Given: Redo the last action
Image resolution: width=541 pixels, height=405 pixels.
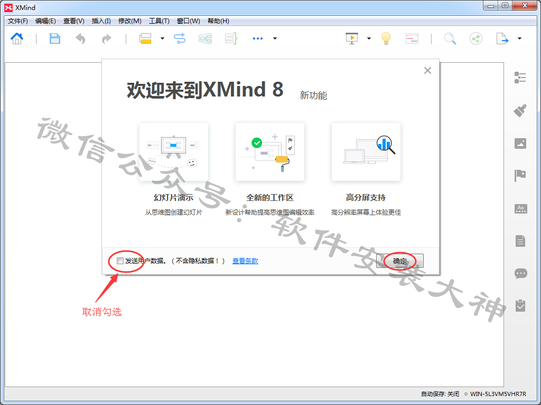Looking at the screenshot, I should (x=107, y=38).
